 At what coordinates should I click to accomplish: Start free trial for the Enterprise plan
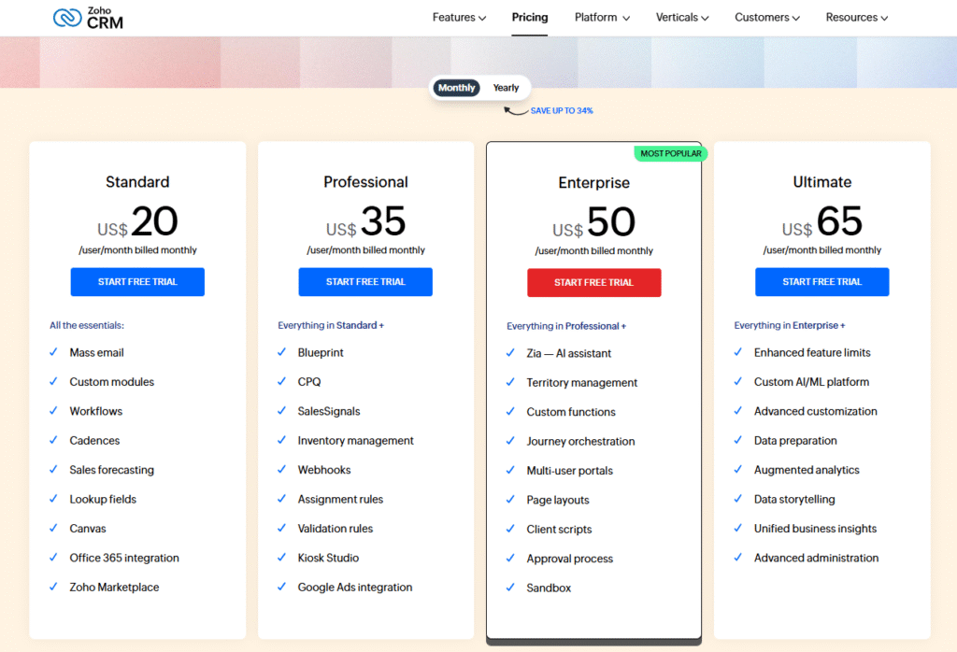(594, 282)
